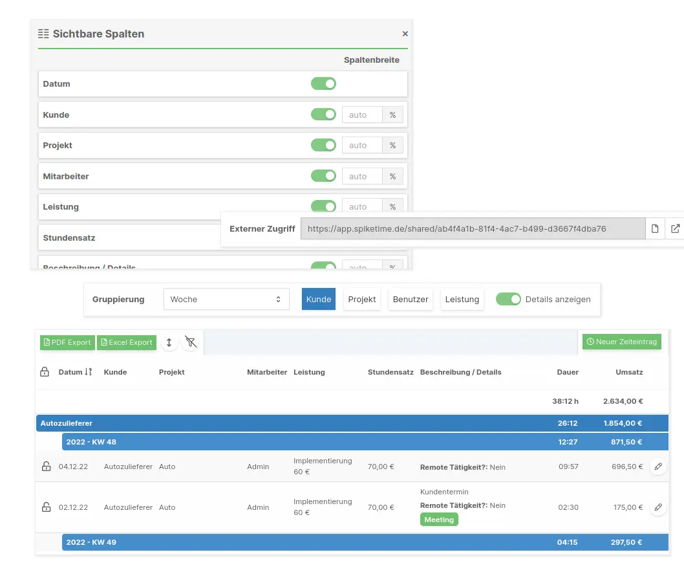Viewport: 684px width, 572px height.
Task: Toggle Datum column visibility
Action: 323,83
